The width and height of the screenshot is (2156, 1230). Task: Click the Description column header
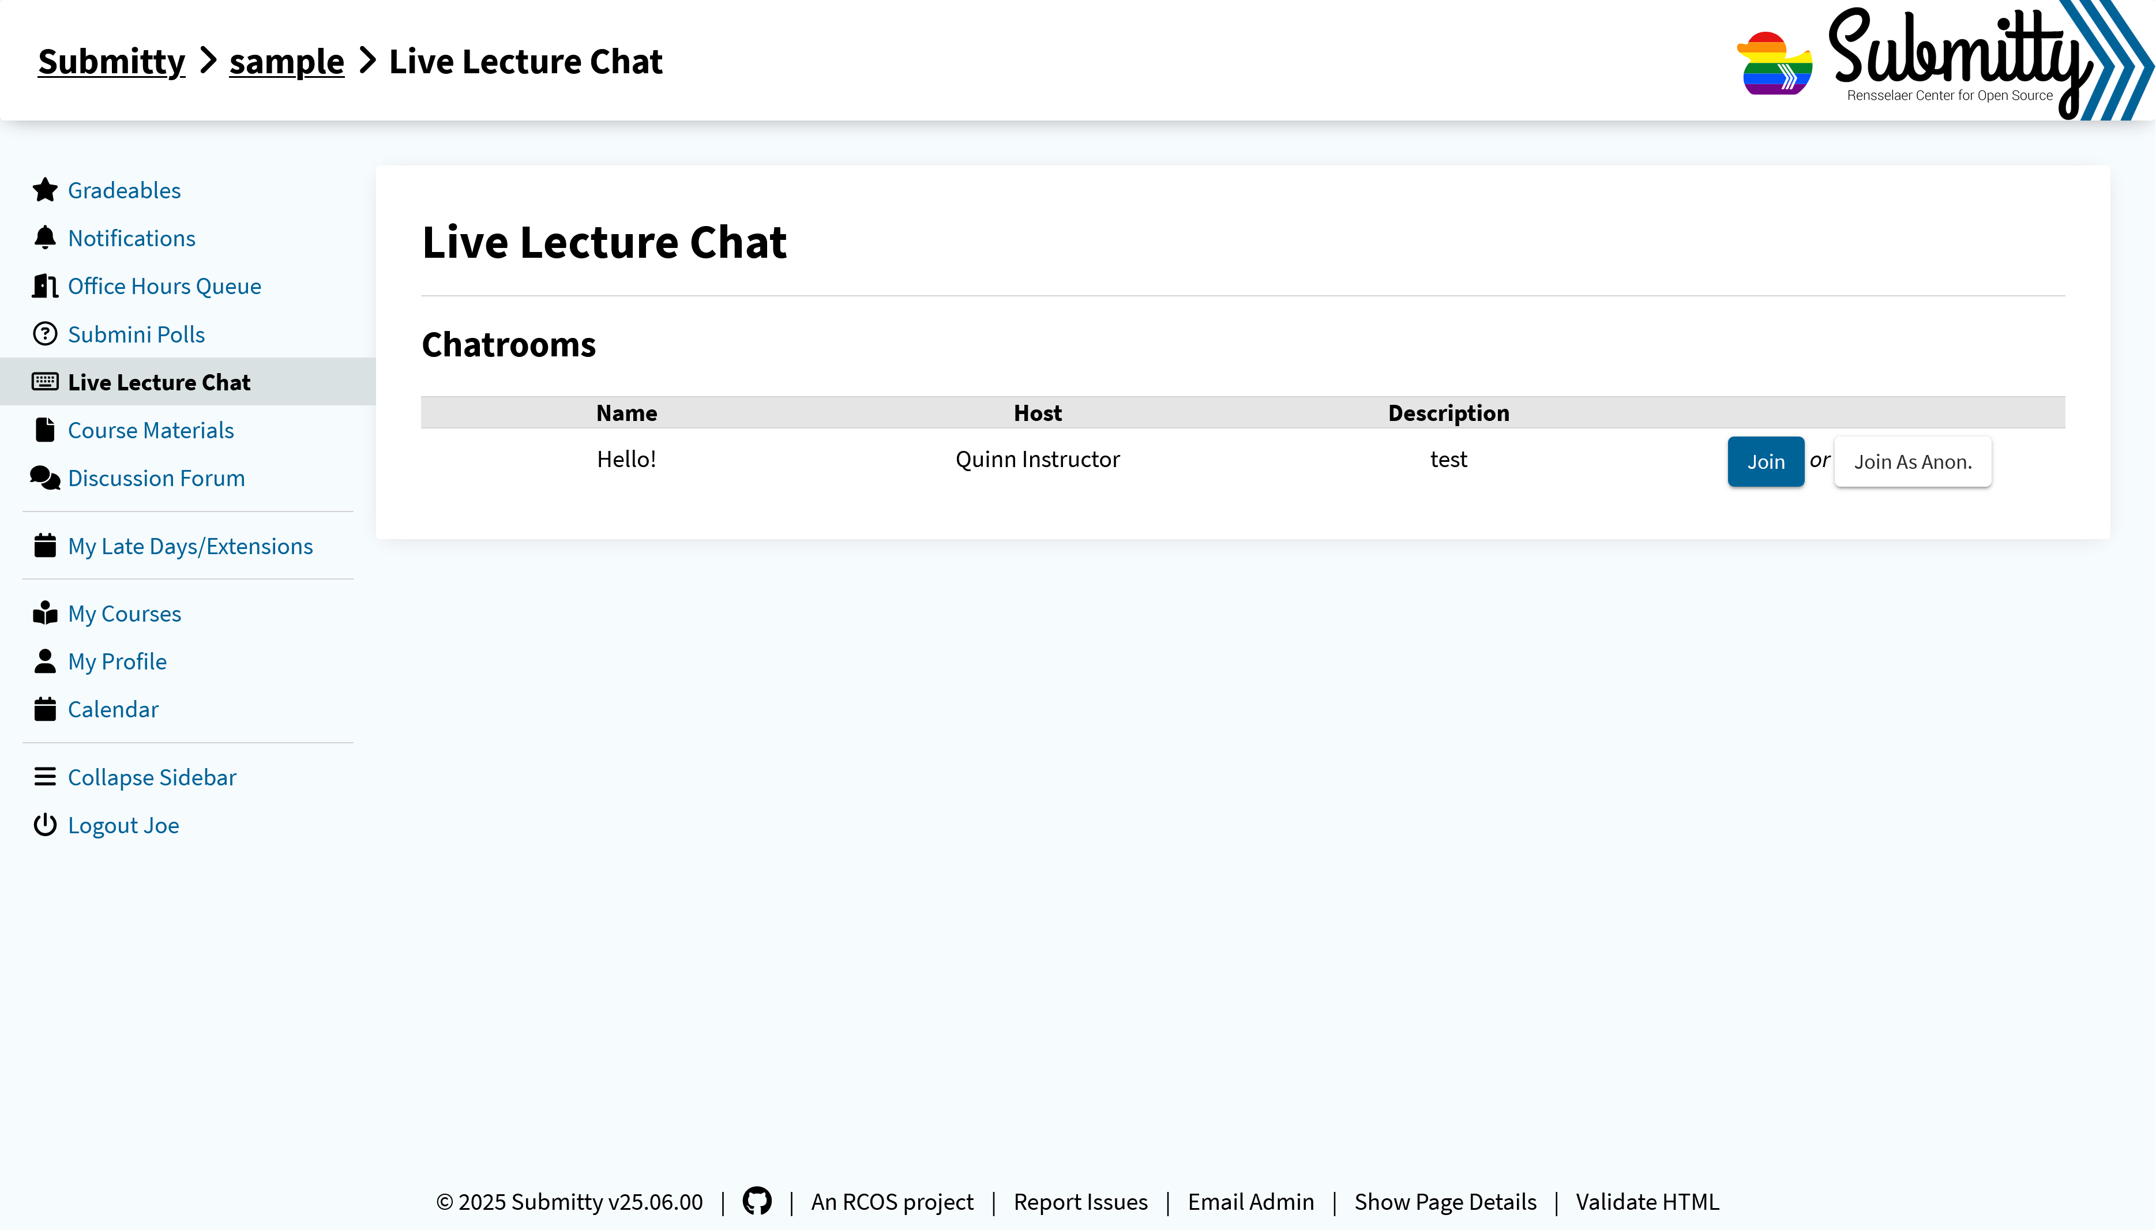pos(1449,412)
